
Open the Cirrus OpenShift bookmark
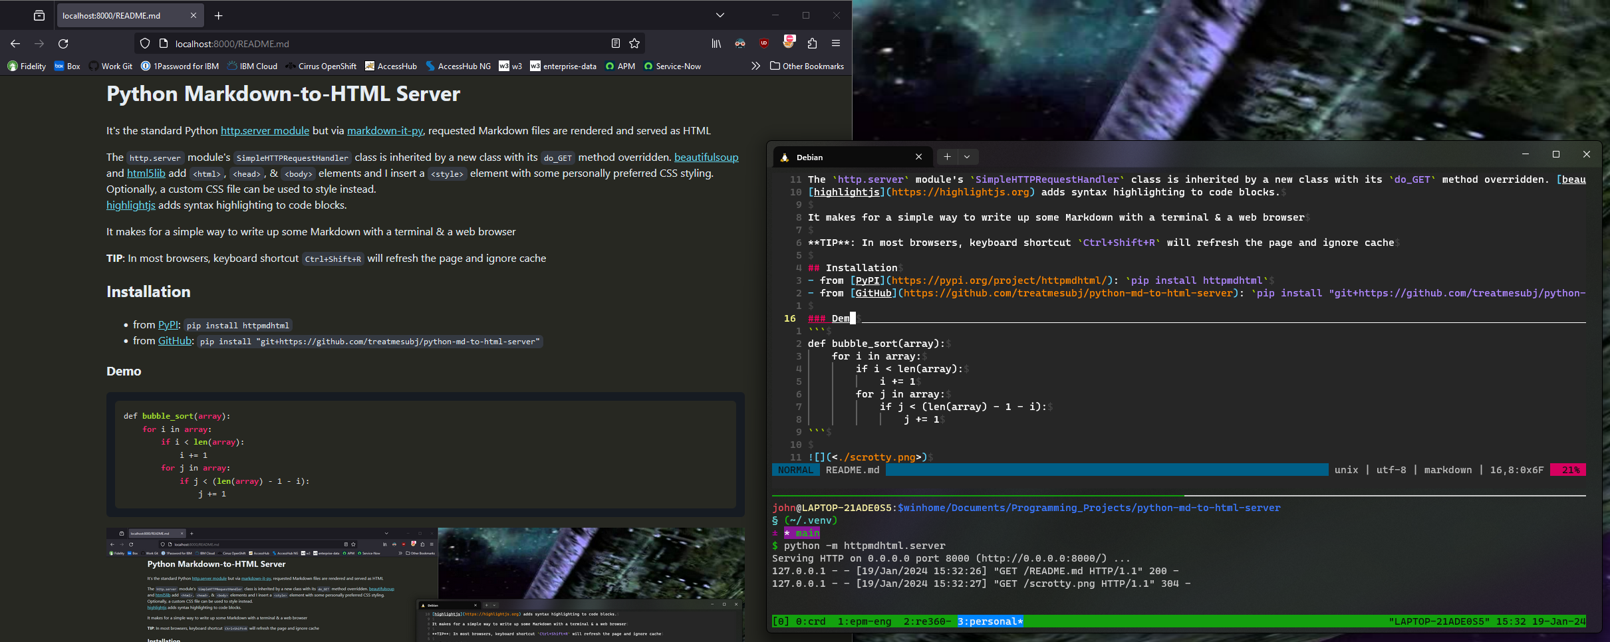(x=321, y=66)
